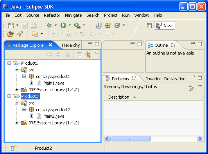Image resolution: width=208 pixels, height=154 pixels.
Task: Click the Problems scroll left arrow
Action: [107, 139]
